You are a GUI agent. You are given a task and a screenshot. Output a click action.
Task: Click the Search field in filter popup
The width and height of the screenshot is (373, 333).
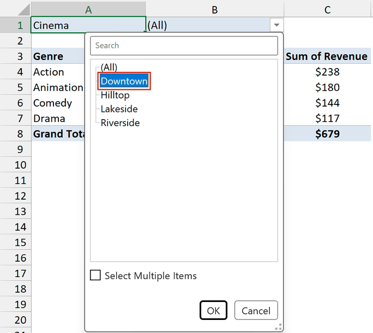pos(184,46)
